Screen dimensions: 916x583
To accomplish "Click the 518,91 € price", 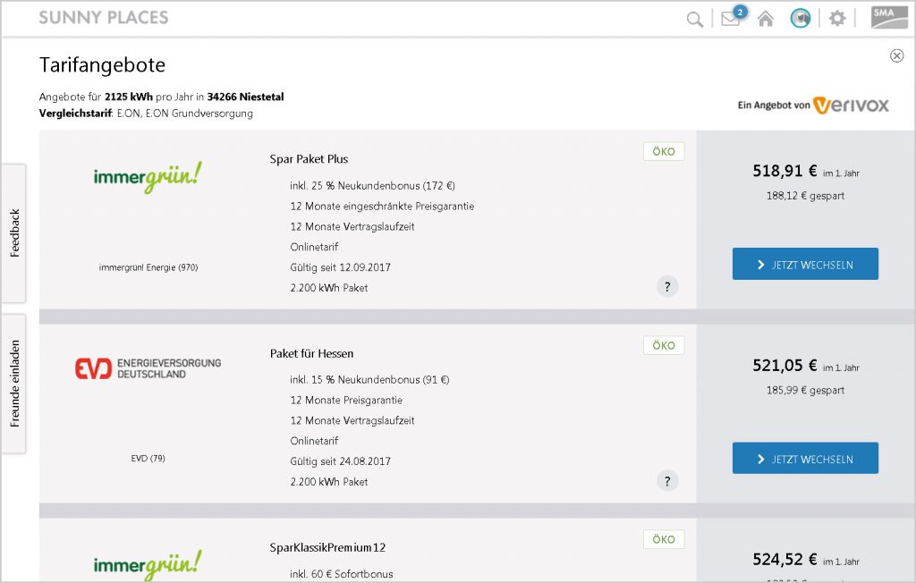I will pyautogui.click(x=785, y=171).
